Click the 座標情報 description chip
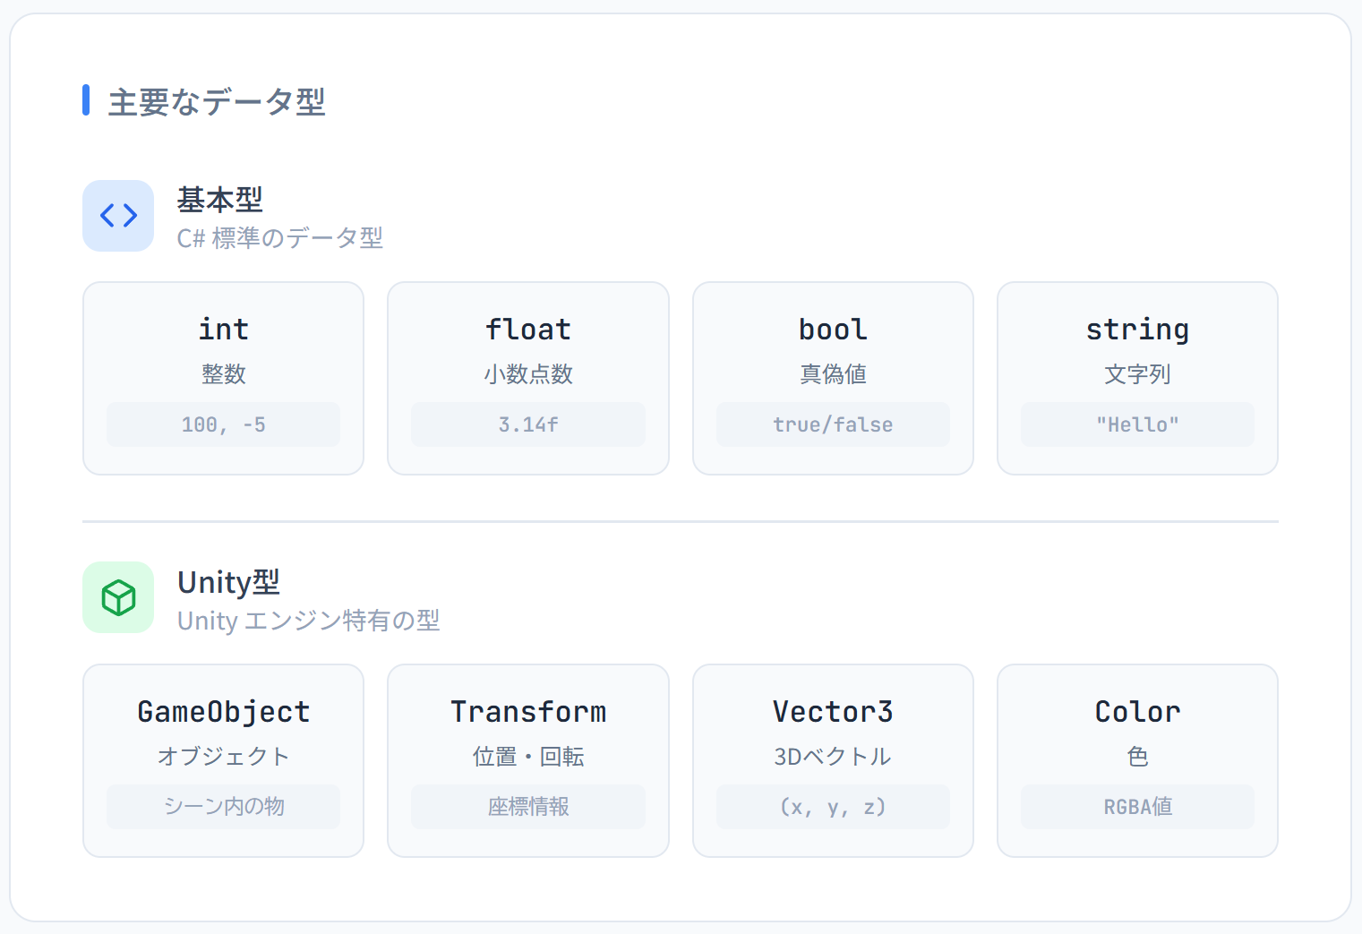This screenshot has width=1362, height=934. tap(527, 807)
